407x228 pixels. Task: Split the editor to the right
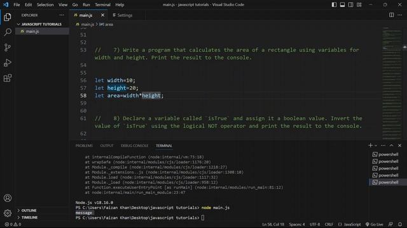click(392, 15)
